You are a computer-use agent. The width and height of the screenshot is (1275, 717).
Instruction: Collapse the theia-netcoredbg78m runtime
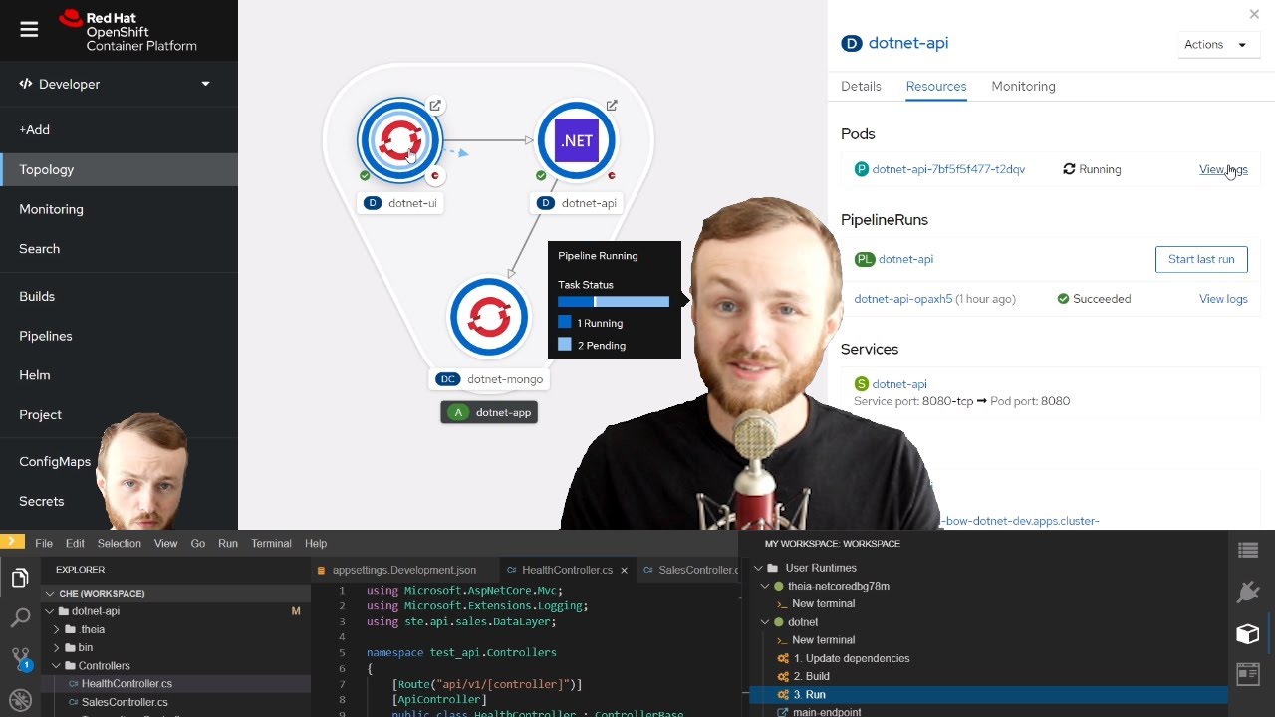pyautogui.click(x=765, y=586)
